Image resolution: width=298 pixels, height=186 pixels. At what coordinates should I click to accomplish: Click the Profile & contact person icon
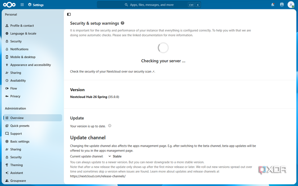click(x=7, y=26)
